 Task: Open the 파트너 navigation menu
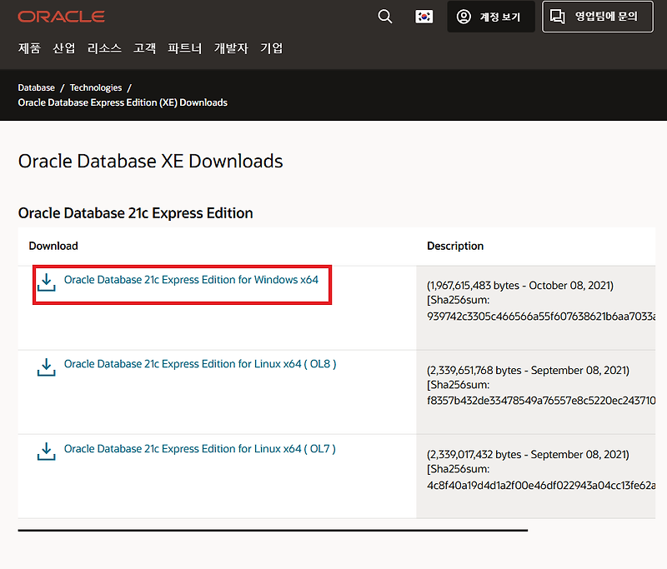(185, 48)
